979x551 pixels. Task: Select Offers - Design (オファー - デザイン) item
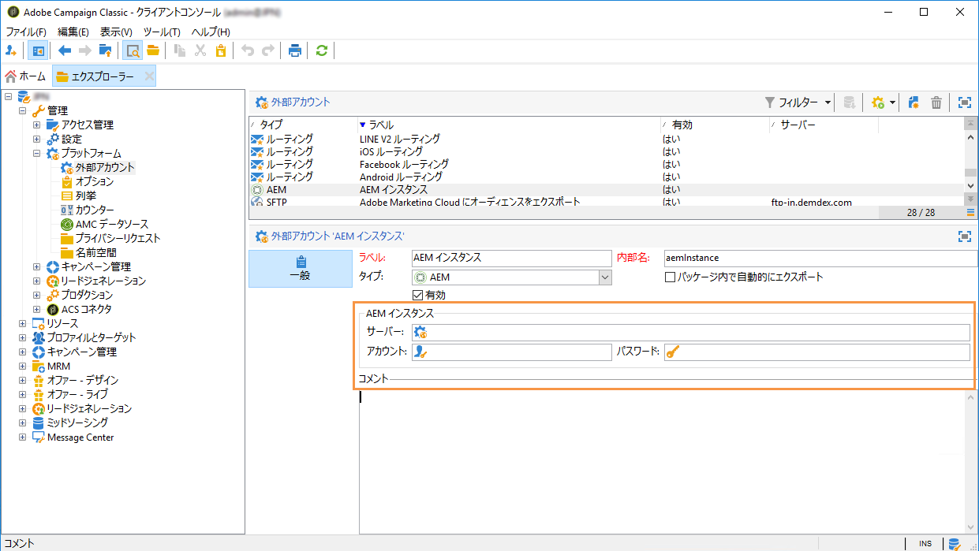click(x=83, y=380)
